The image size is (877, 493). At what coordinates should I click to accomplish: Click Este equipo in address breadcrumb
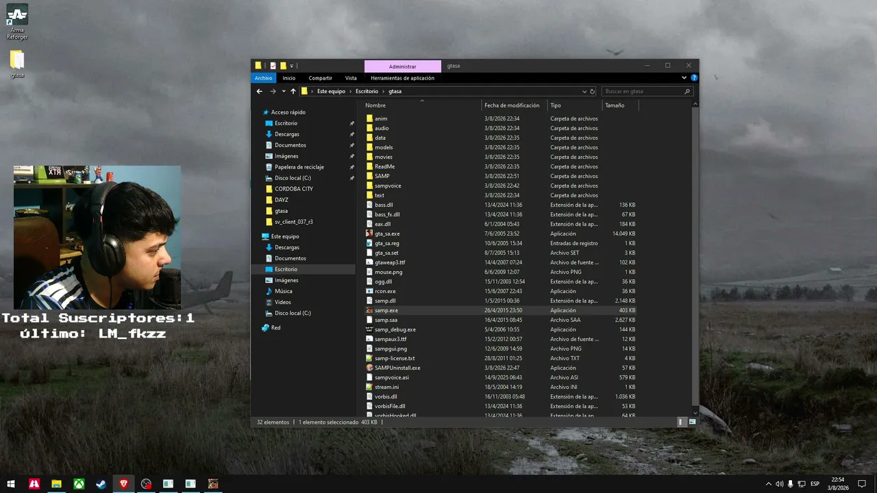coord(331,91)
